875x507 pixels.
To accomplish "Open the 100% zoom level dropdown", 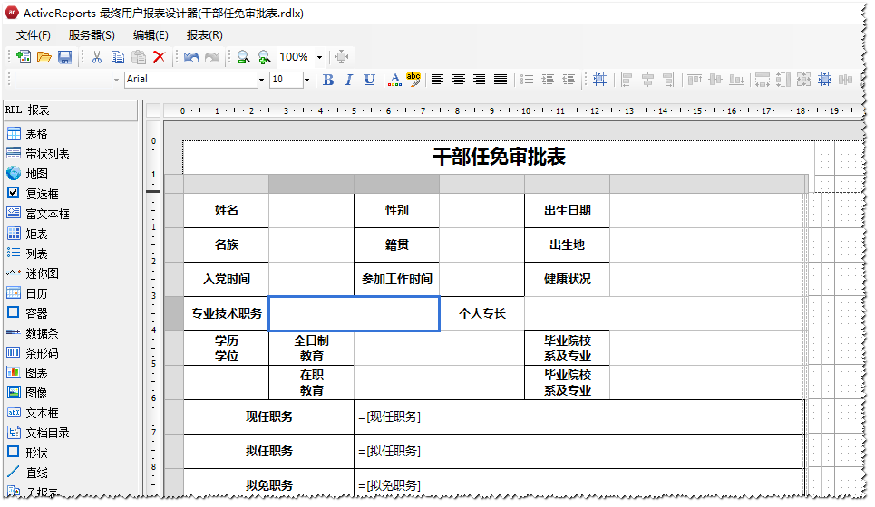I will [320, 57].
